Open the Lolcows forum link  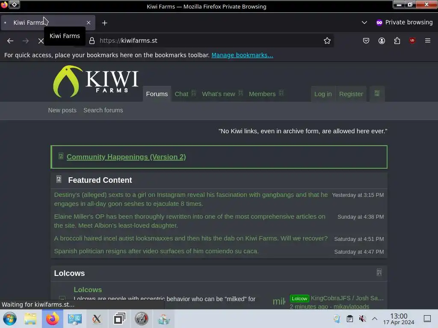coord(88,290)
